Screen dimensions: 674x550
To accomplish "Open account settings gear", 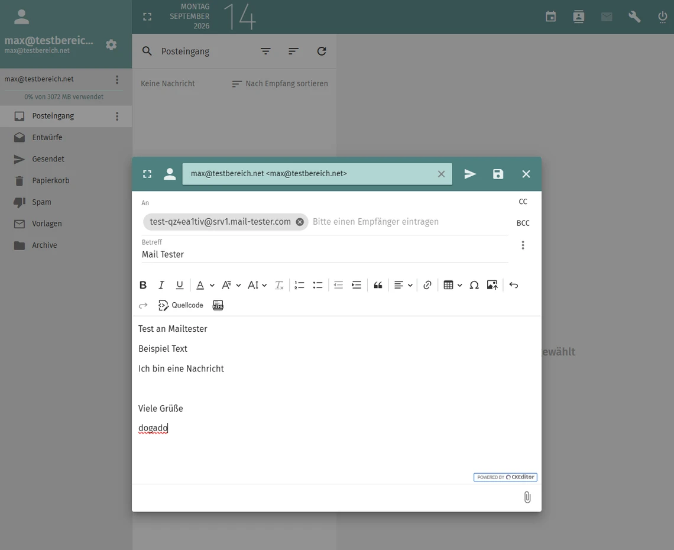I will pos(111,45).
